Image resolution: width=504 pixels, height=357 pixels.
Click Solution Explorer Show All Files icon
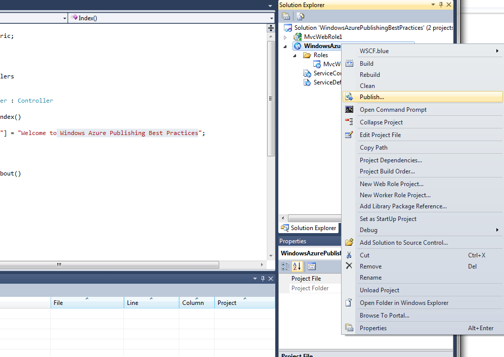point(300,16)
